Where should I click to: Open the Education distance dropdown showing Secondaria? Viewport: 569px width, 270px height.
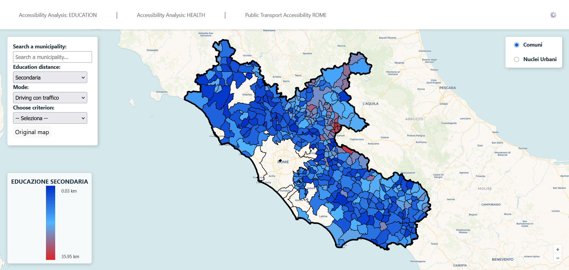click(x=50, y=77)
